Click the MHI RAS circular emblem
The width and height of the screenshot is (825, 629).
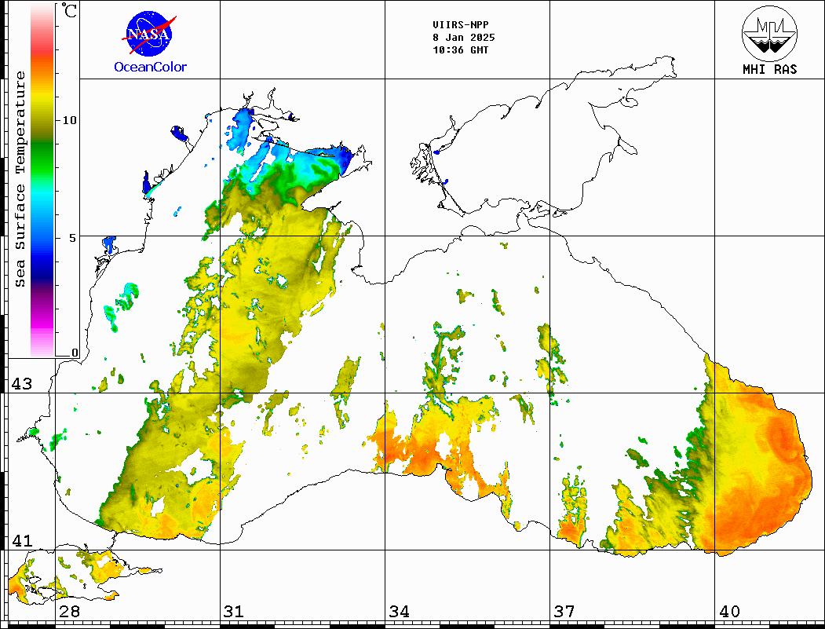click(769, 33)
